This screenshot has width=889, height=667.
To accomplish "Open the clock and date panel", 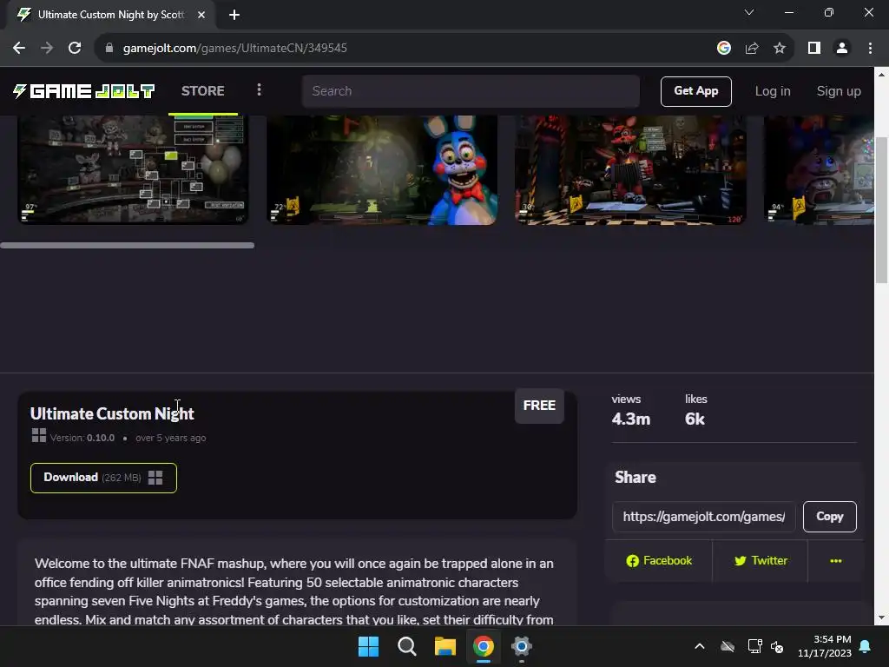I will click(x=825, y=646).
